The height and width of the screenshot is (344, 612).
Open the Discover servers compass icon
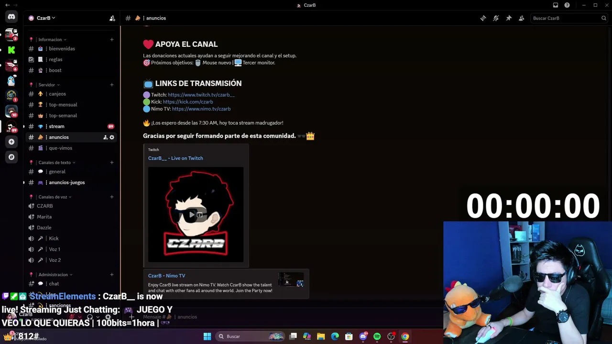(x=11, y=157)
